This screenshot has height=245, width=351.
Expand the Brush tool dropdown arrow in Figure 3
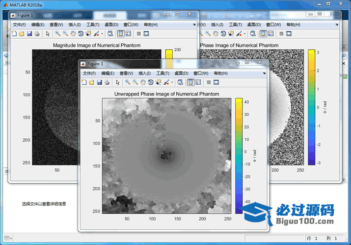pyautogui.click(x=172, y=82)
